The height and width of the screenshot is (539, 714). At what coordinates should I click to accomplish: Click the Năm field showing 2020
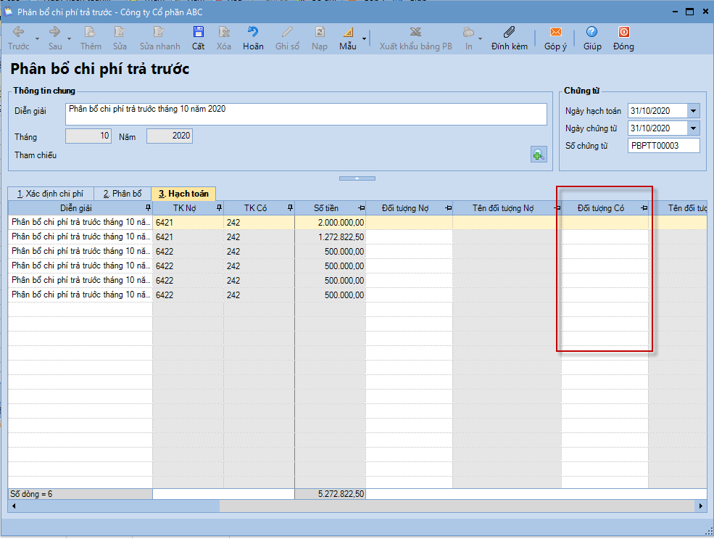pos(170,136)
